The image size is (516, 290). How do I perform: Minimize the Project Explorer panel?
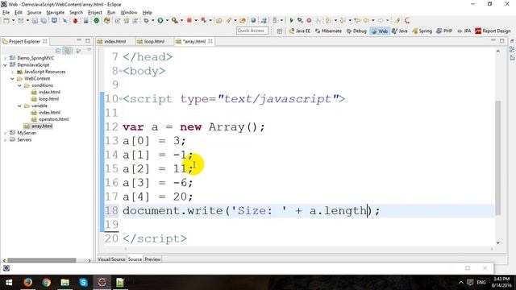[x=79, y=40]
